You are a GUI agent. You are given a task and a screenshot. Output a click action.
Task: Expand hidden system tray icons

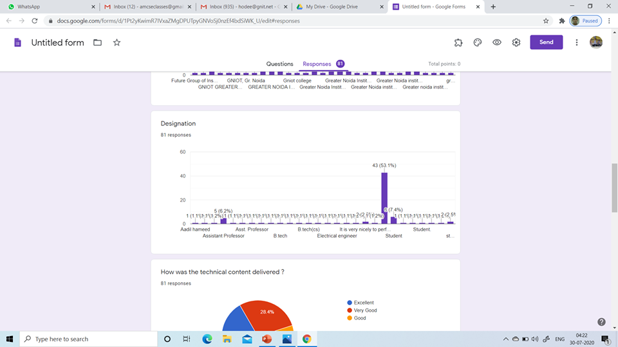point(506,339)
